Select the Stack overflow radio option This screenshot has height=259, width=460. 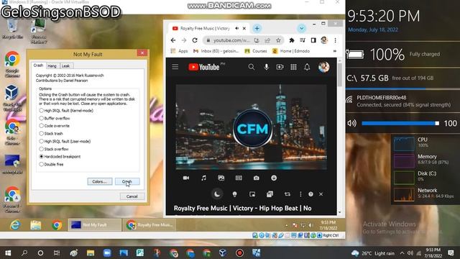54,149
